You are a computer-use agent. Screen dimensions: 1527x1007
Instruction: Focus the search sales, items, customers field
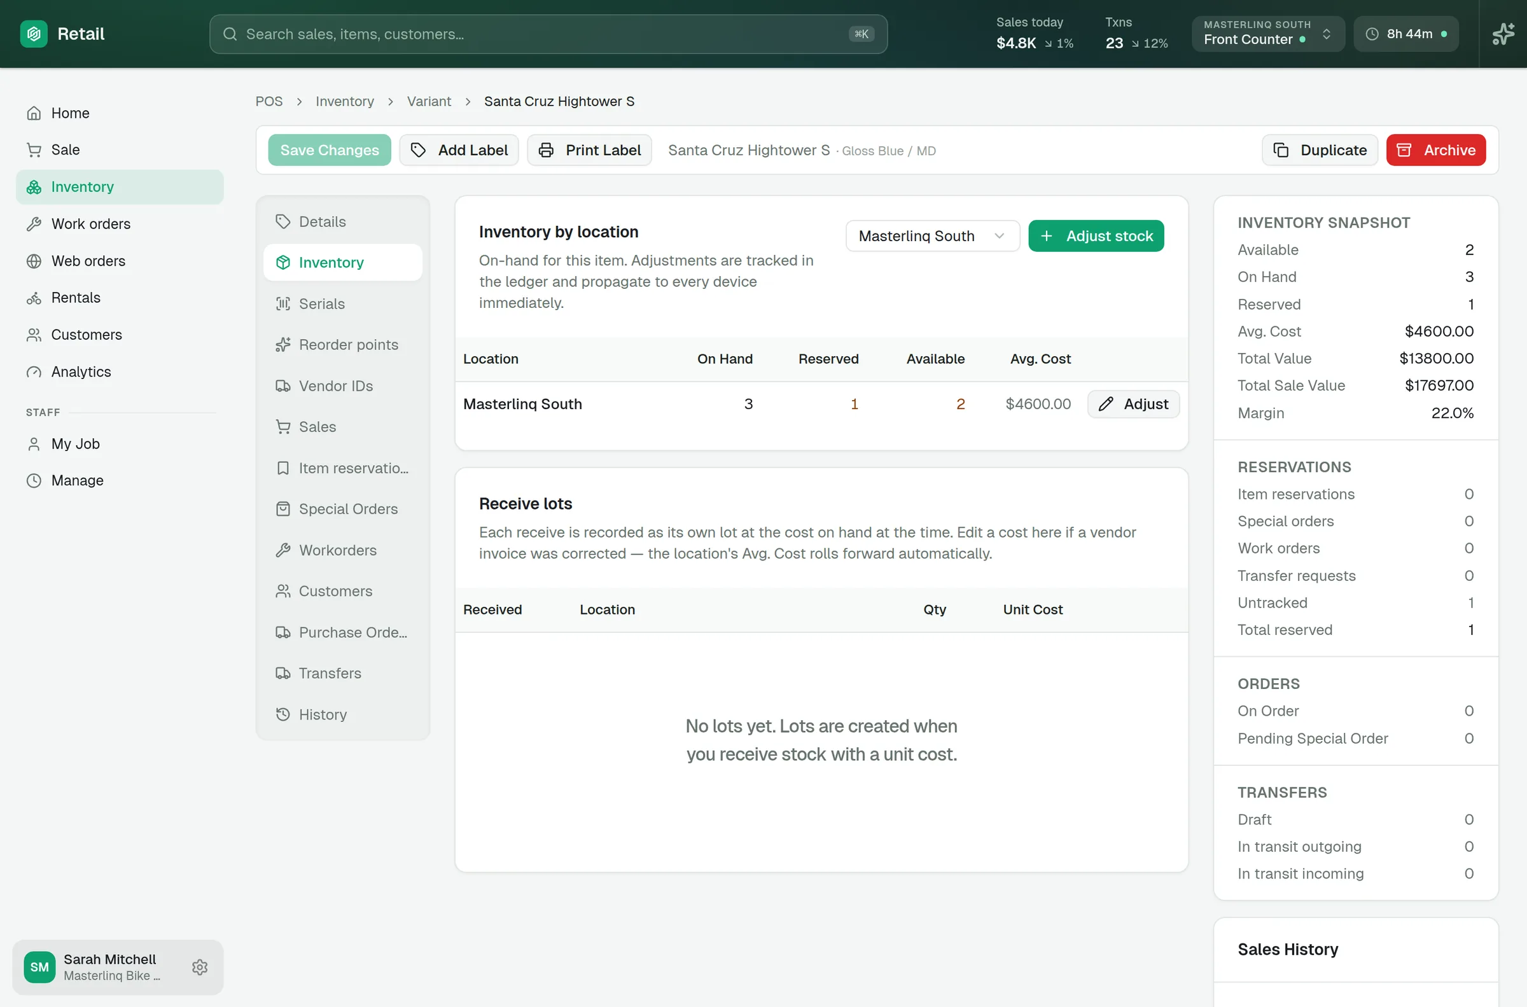click(x=548, y=34)
